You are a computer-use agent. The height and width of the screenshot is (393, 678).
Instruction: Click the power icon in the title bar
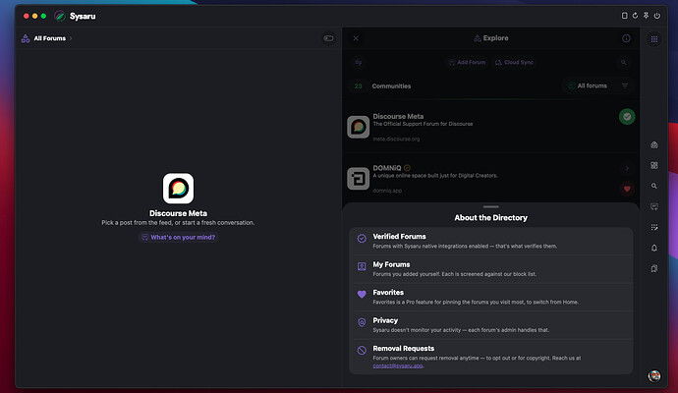(x=656, y=16)
